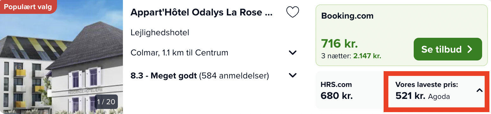
Task: Click the 1 / 20 image counter
Action: click(x=106, y=102)
